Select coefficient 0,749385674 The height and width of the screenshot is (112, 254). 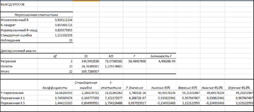64,98
